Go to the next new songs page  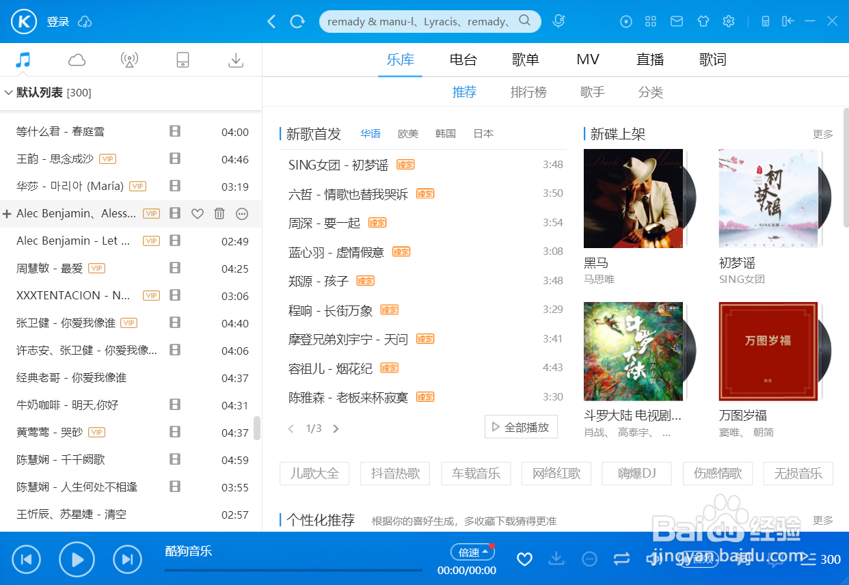coord(336,428)
